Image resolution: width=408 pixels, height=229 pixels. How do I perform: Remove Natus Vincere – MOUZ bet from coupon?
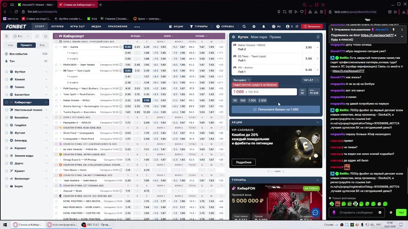coord(317,47)
